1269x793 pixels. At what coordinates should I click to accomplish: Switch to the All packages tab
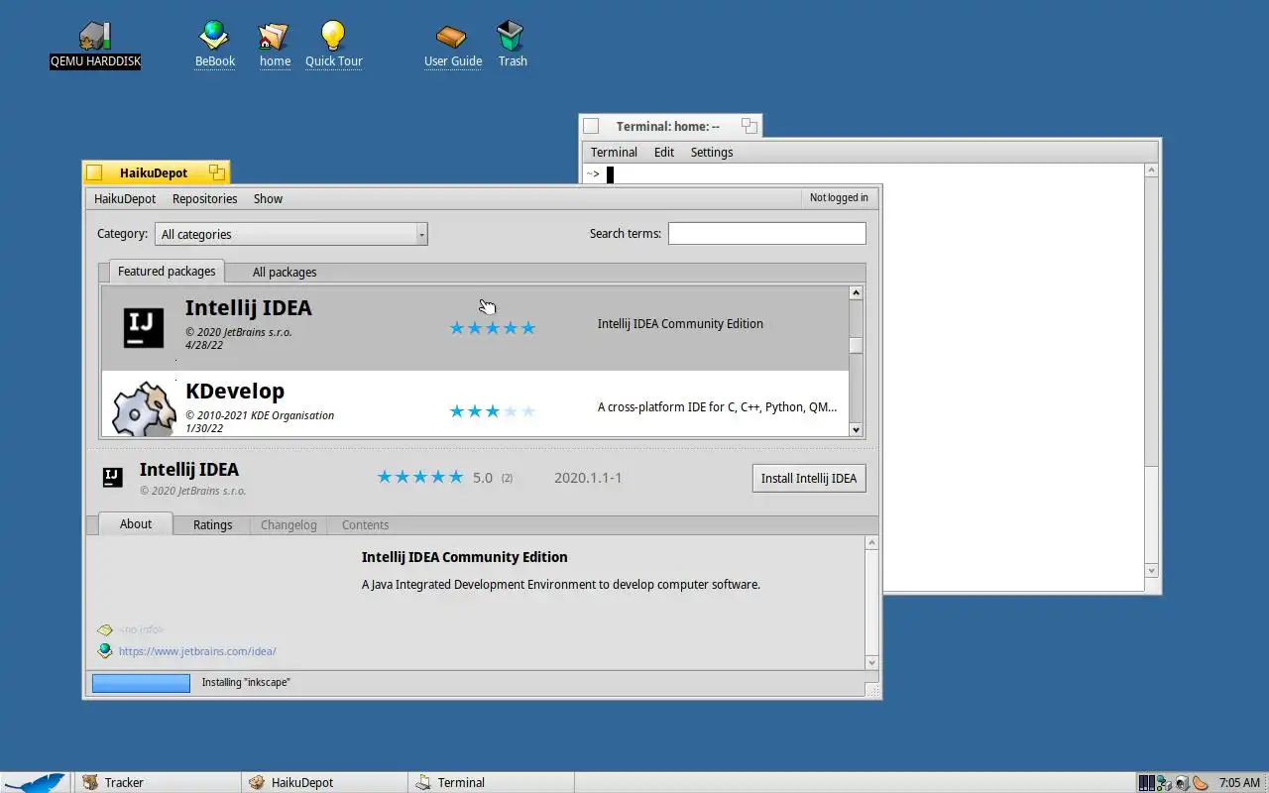[x=285, y=272]
